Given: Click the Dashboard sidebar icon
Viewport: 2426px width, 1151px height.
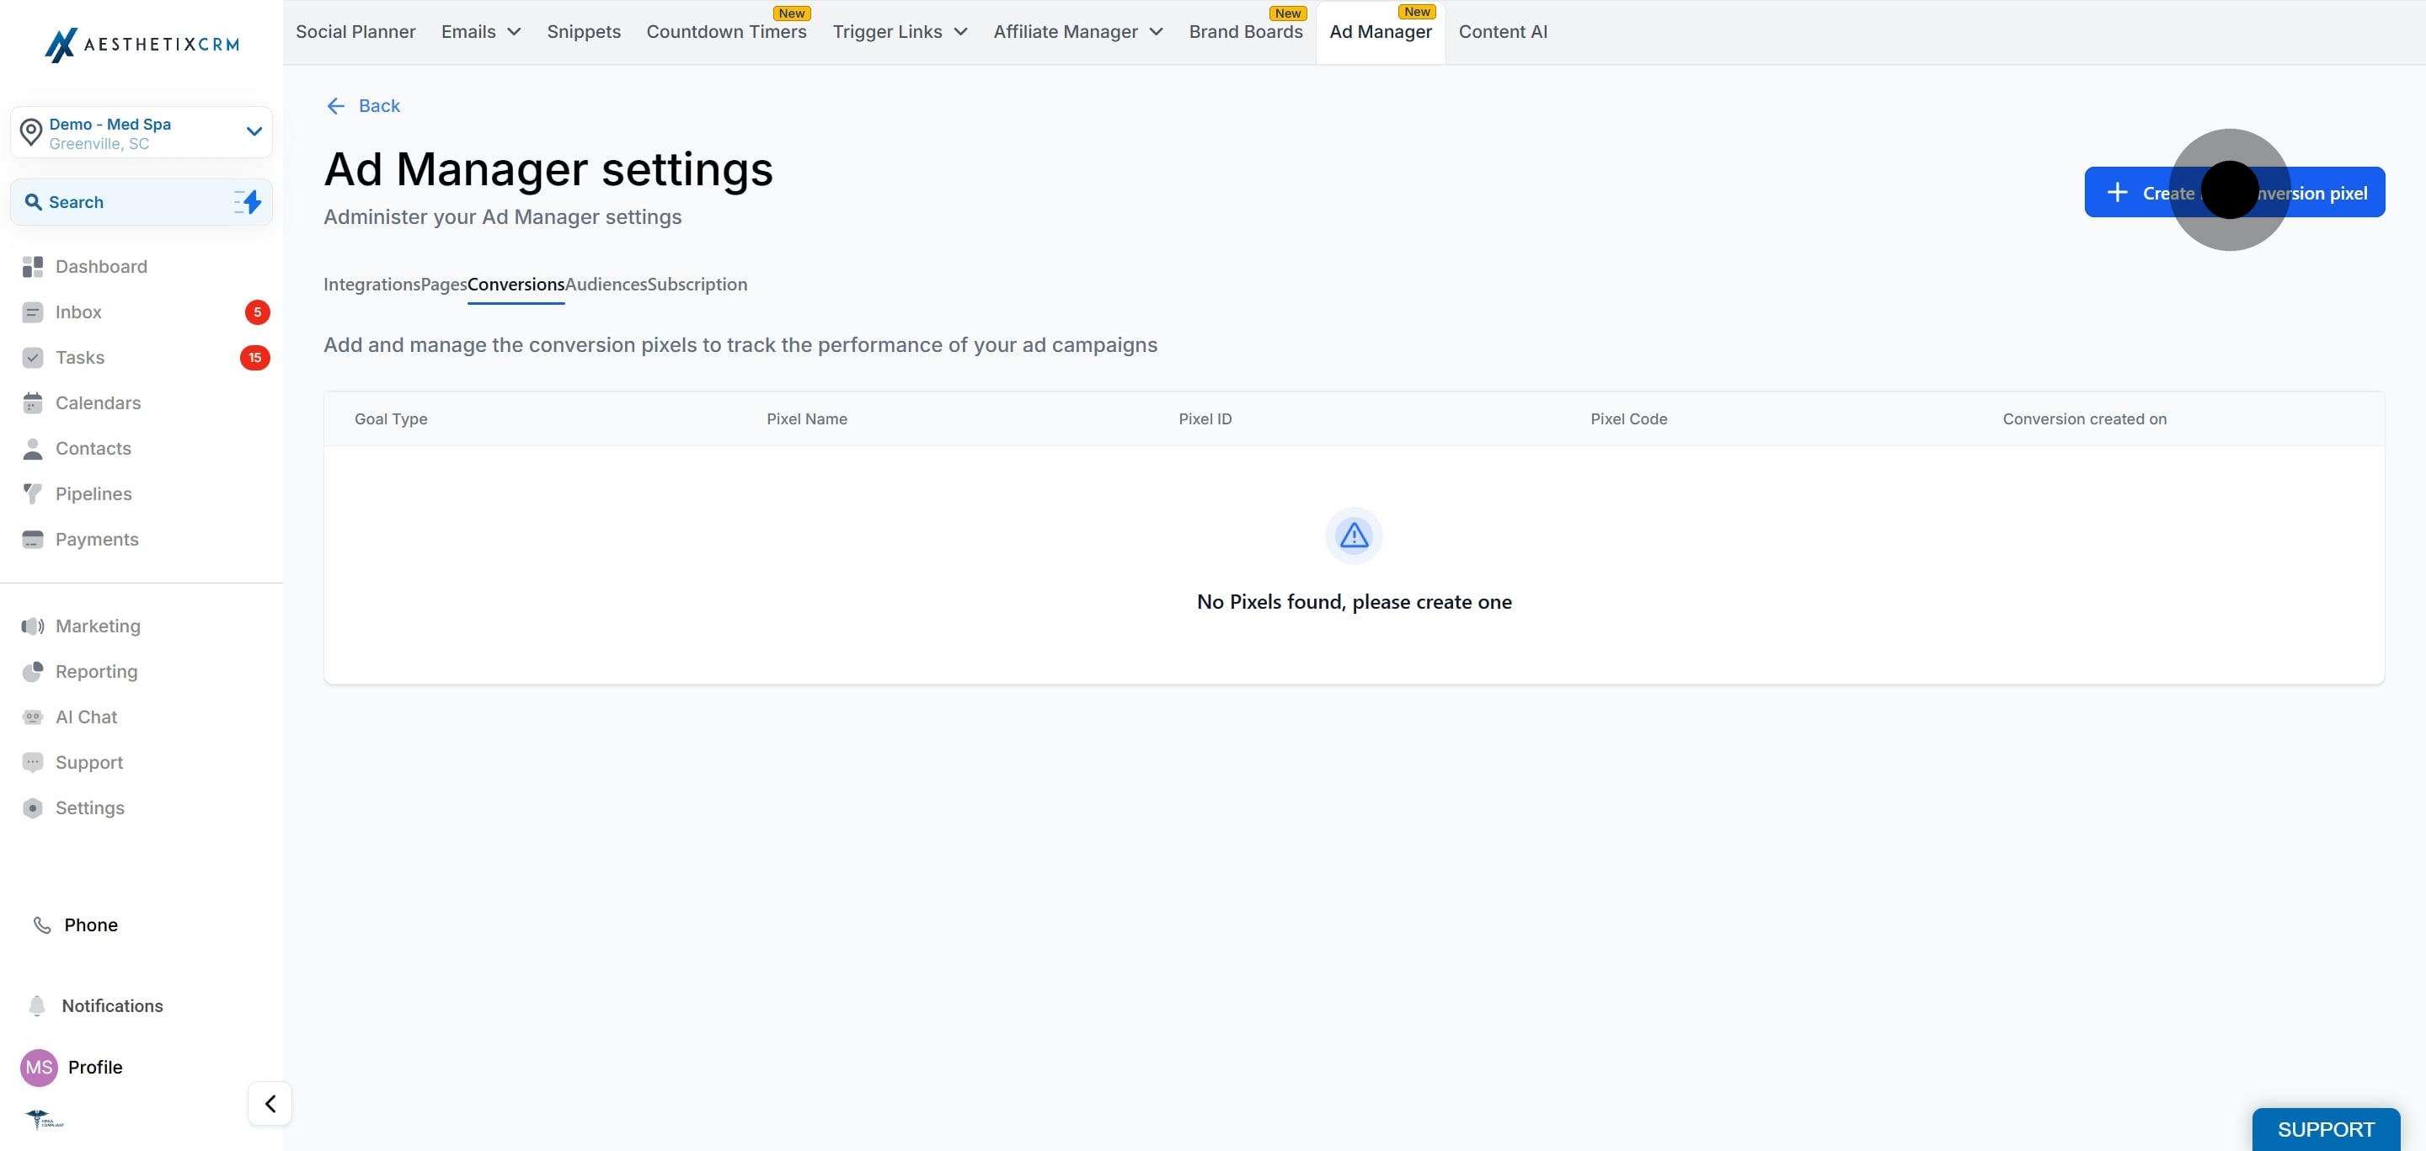Looking at the screenshot, I should tap(33, 266).
